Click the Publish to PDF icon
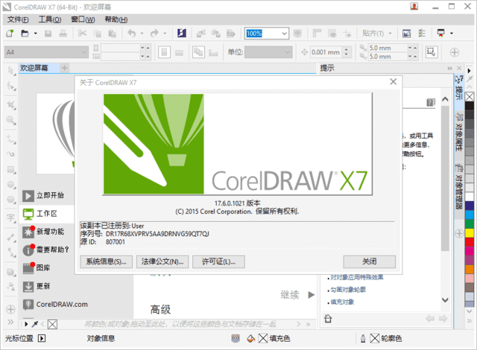Screen dimensions: 477x350 coord(231,33)
